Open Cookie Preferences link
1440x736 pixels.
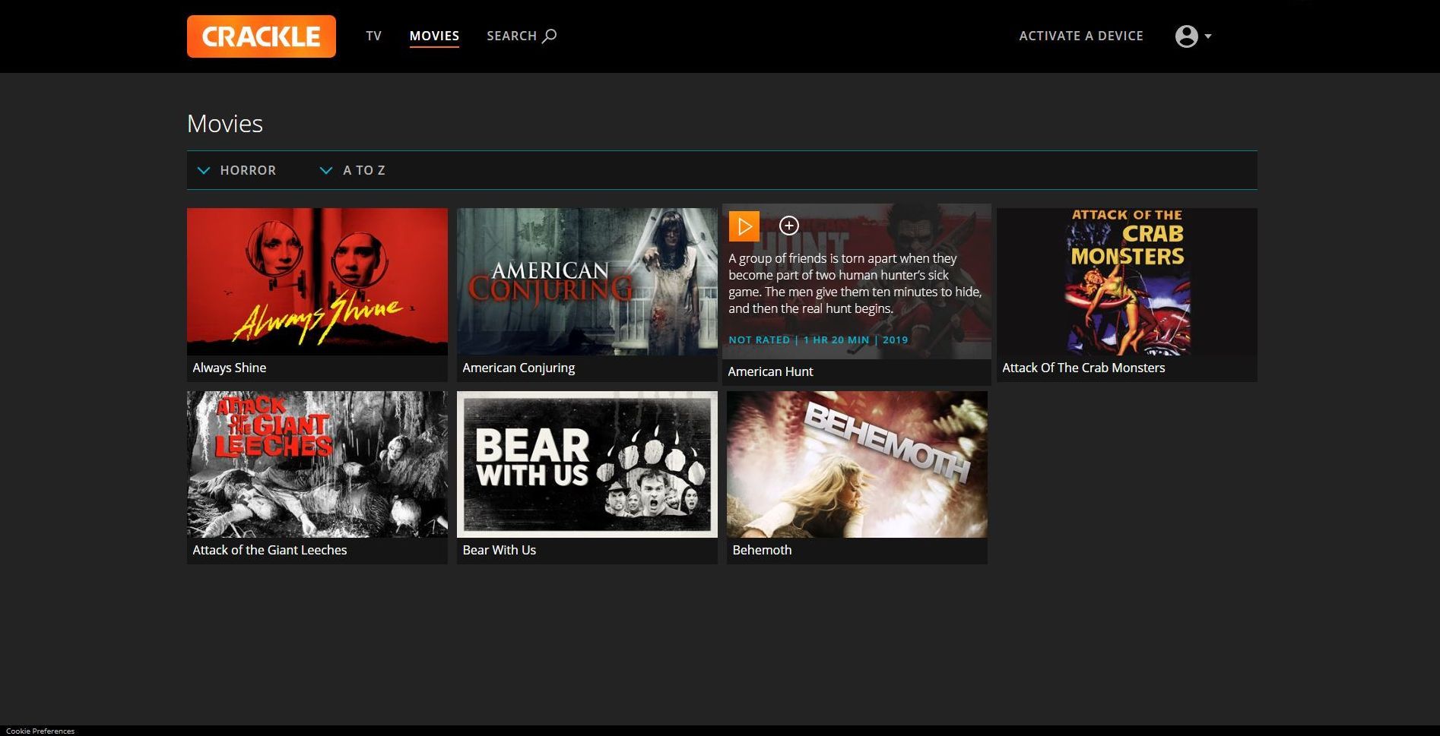pyautogui.click(x=40, y=731)
